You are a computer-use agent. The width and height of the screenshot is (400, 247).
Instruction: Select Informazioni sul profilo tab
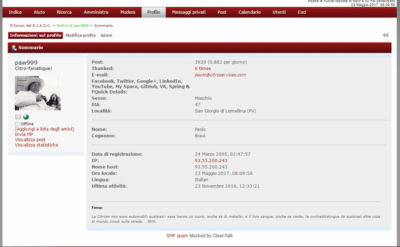coord(36,36)
